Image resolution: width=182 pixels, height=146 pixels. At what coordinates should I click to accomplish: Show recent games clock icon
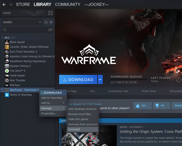click(46, 22)
